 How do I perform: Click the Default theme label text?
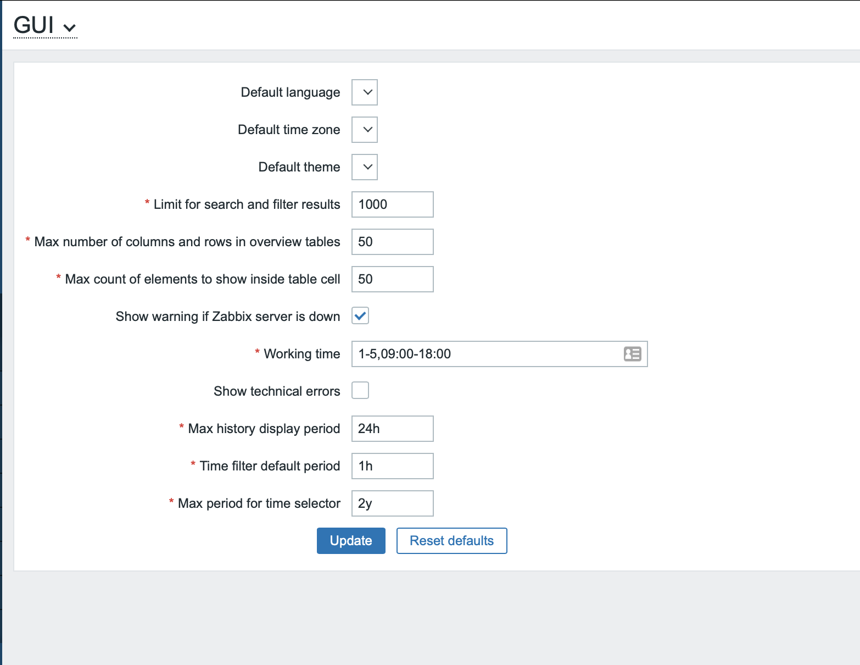[x=299, y=167]
